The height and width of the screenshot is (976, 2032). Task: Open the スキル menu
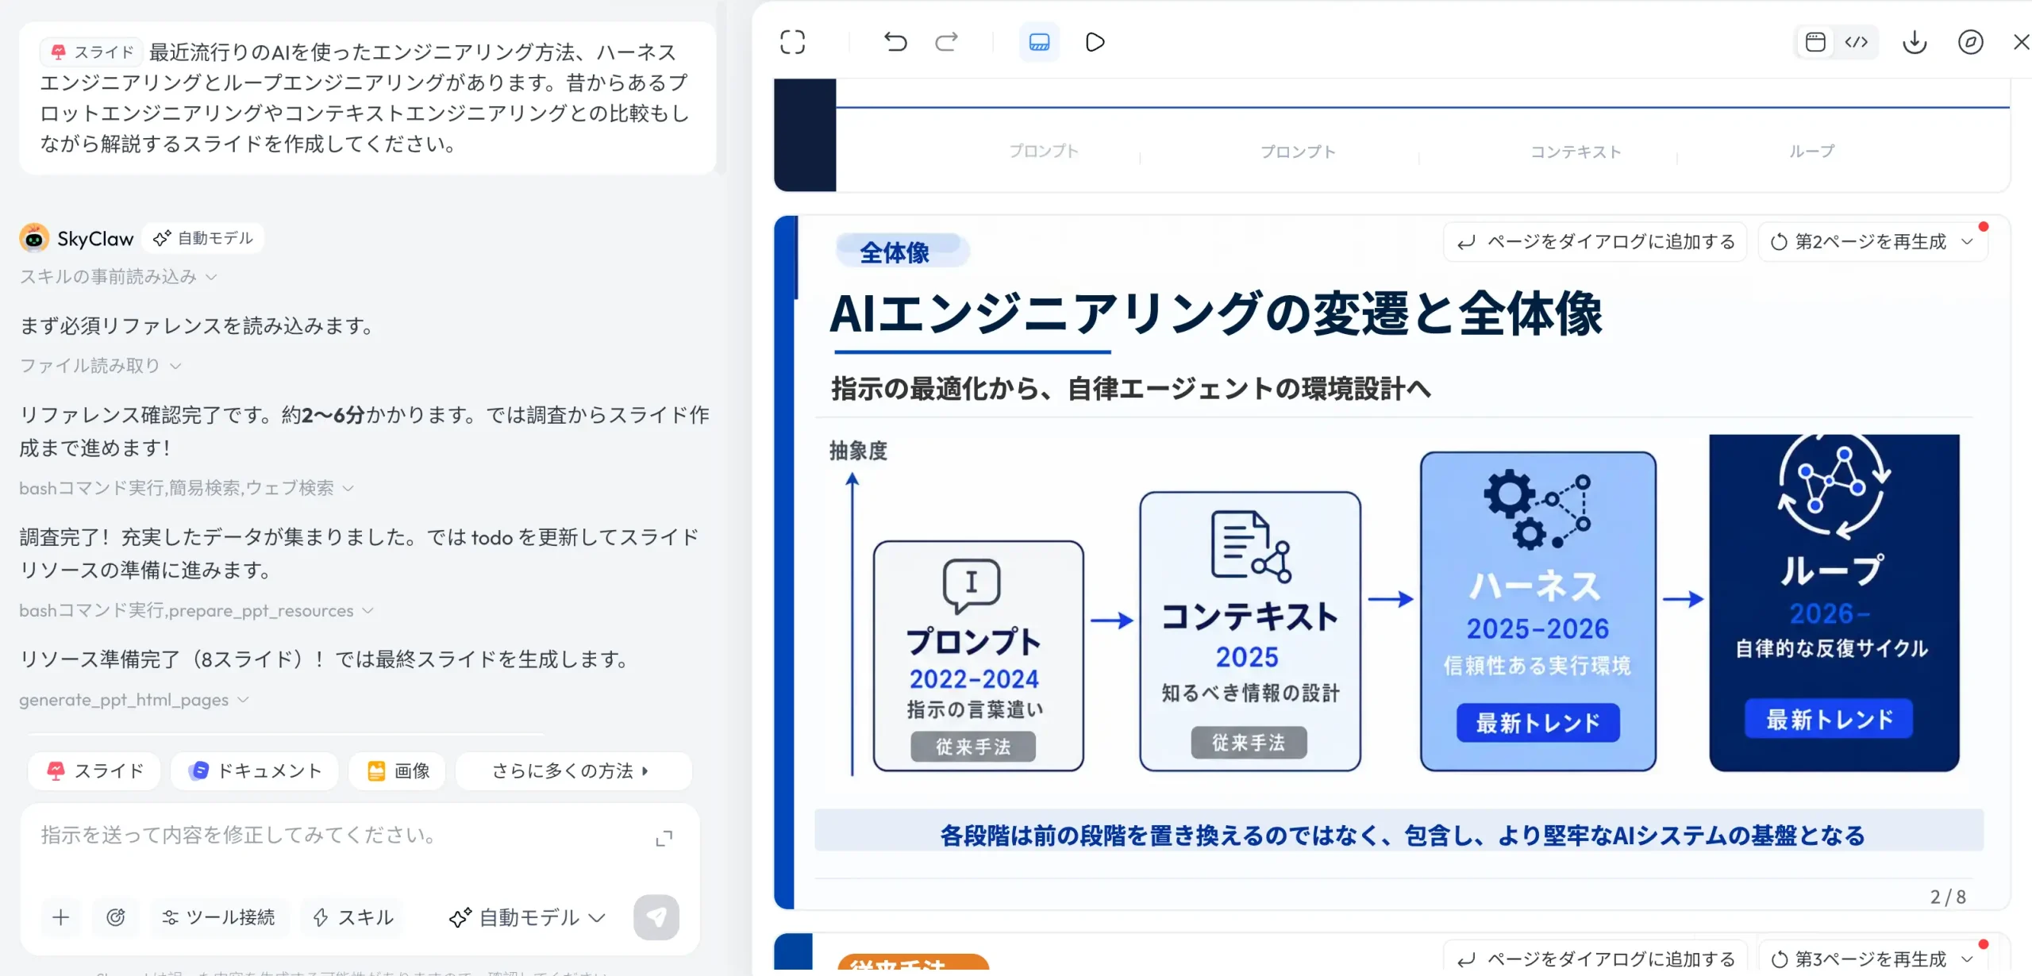pyautogui.click(x=354, y=918)
